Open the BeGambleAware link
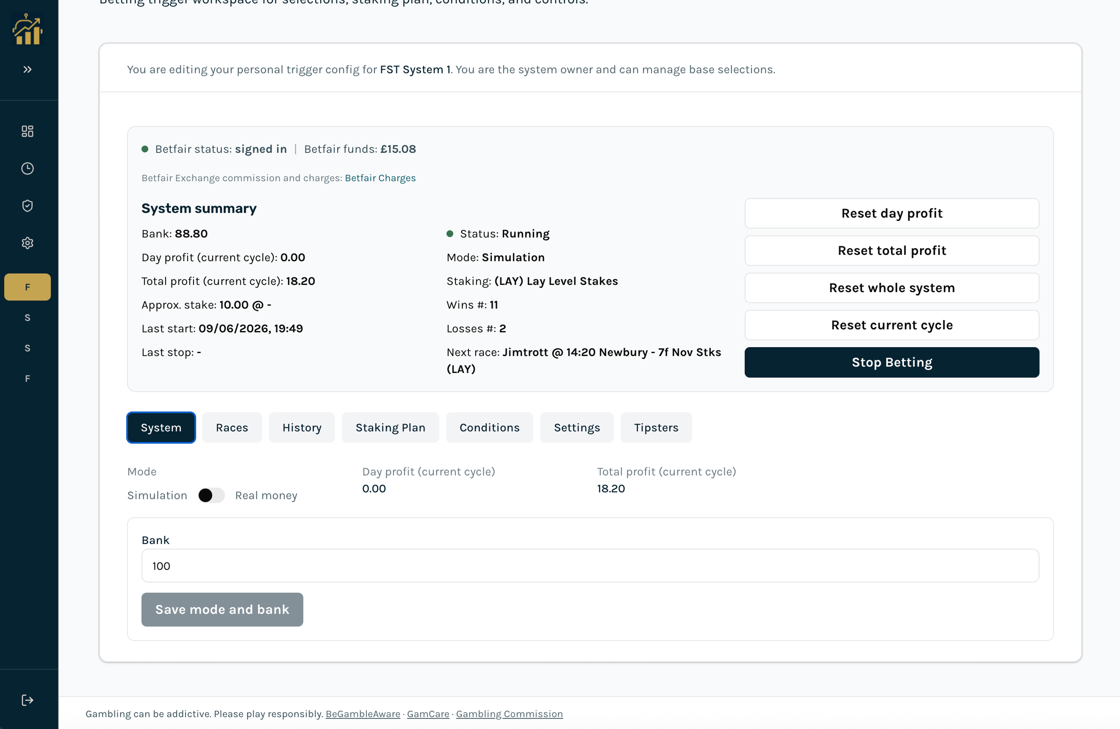 (x=363, y=714)
